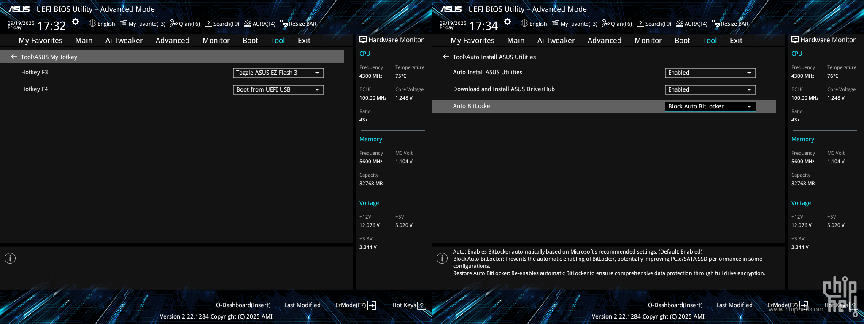Expand Hotkey F4 dropdown showing Boot from UEFI USB
The width and height of the screenshot is (864, 324).
278,89
